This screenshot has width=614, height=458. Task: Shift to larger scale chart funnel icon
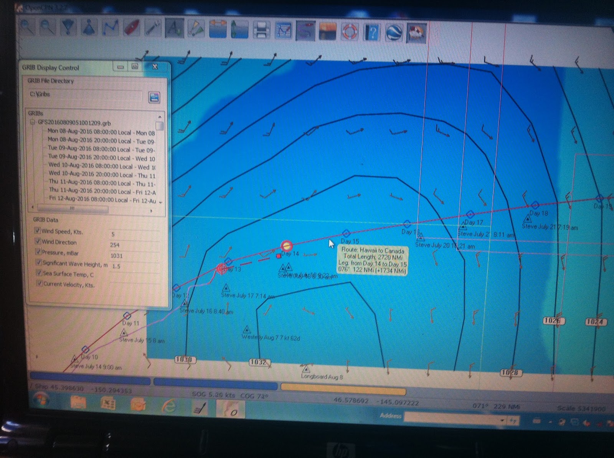tap(69, 28)
